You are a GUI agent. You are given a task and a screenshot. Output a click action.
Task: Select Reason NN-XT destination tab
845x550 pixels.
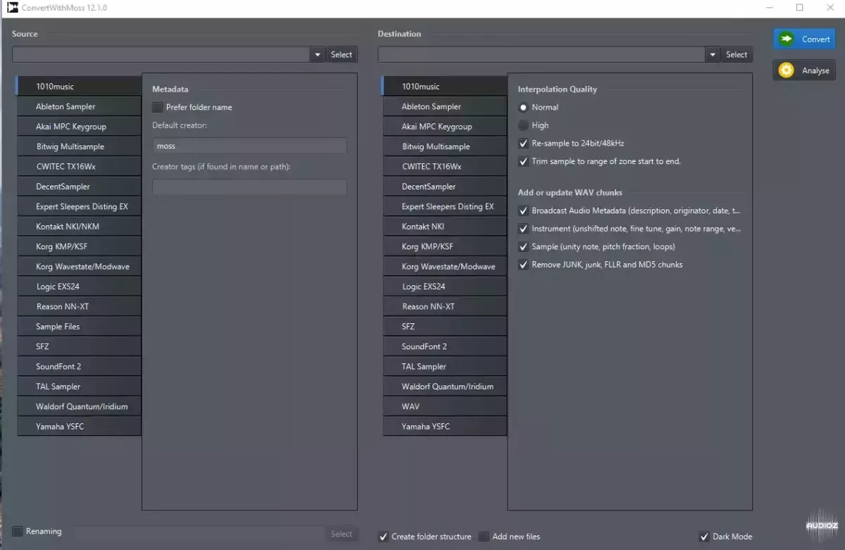coord(445,306)
